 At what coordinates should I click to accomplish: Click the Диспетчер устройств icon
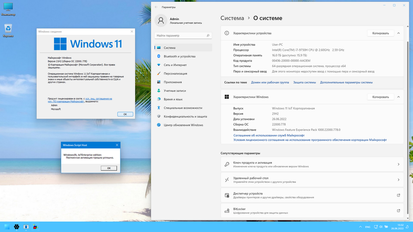click(x=227, y=195)
